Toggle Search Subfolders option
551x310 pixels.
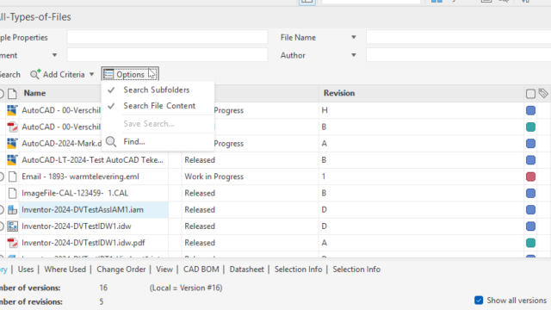pos(157,90)
